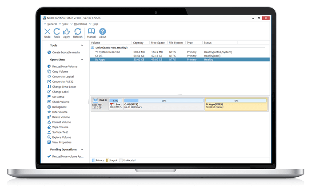Collapse the Pending Operations section
311x187 pixels.
coord(82,150)
